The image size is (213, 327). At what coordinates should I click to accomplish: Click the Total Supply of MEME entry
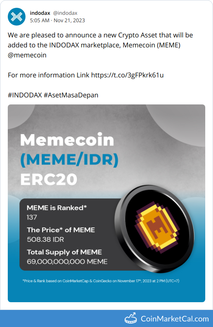(x=67, y=257)
